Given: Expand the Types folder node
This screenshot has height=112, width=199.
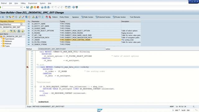Looking at the screenshot, I should pyautogui.click(x=1, y=46).
